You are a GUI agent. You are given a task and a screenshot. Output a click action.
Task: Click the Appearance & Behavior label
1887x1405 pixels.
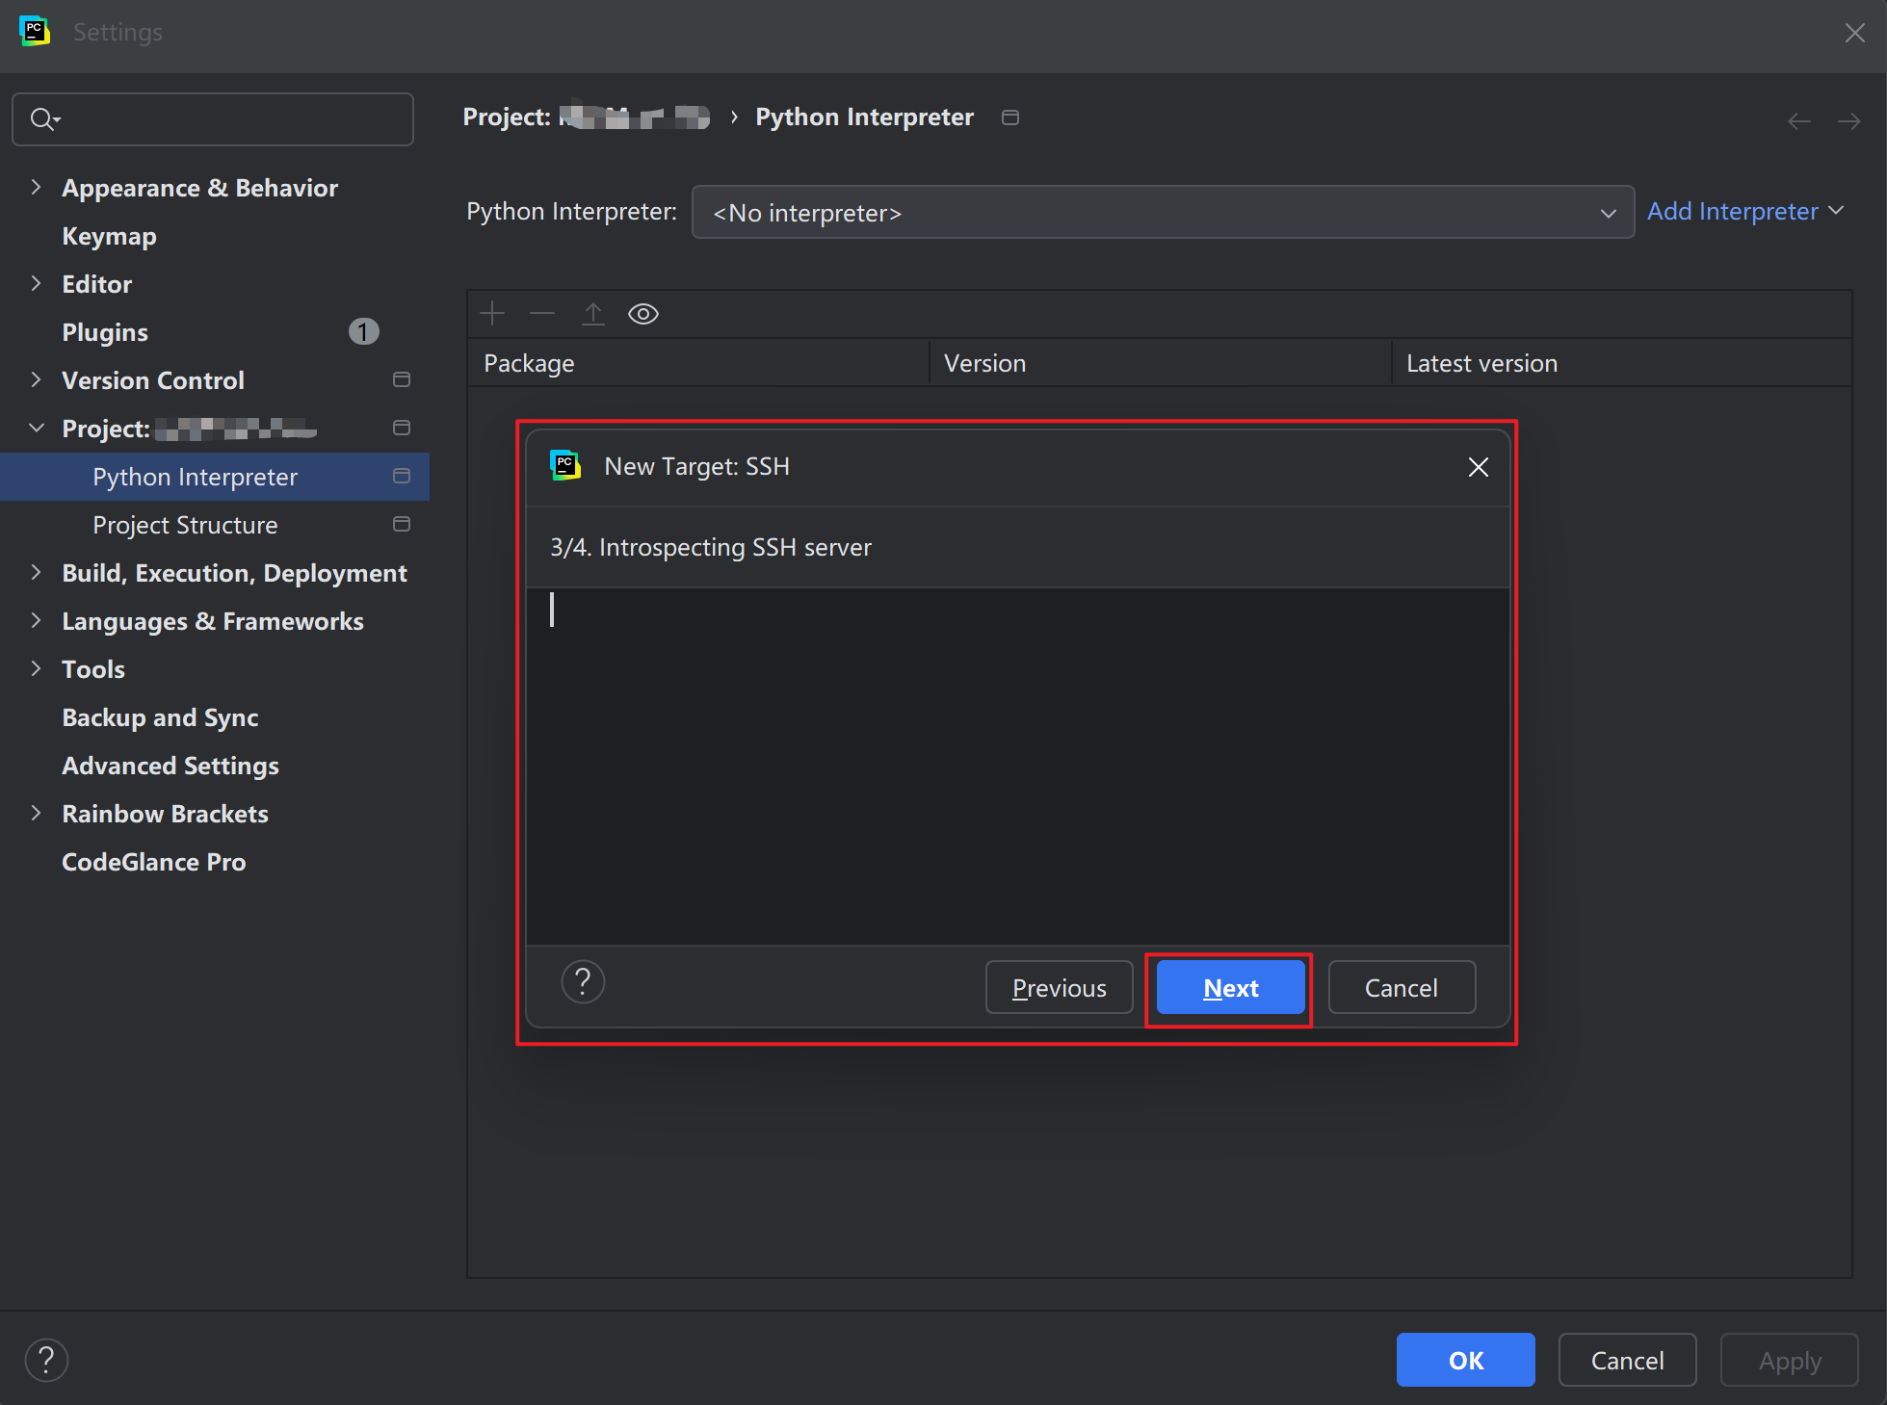[x=199, y=188]
